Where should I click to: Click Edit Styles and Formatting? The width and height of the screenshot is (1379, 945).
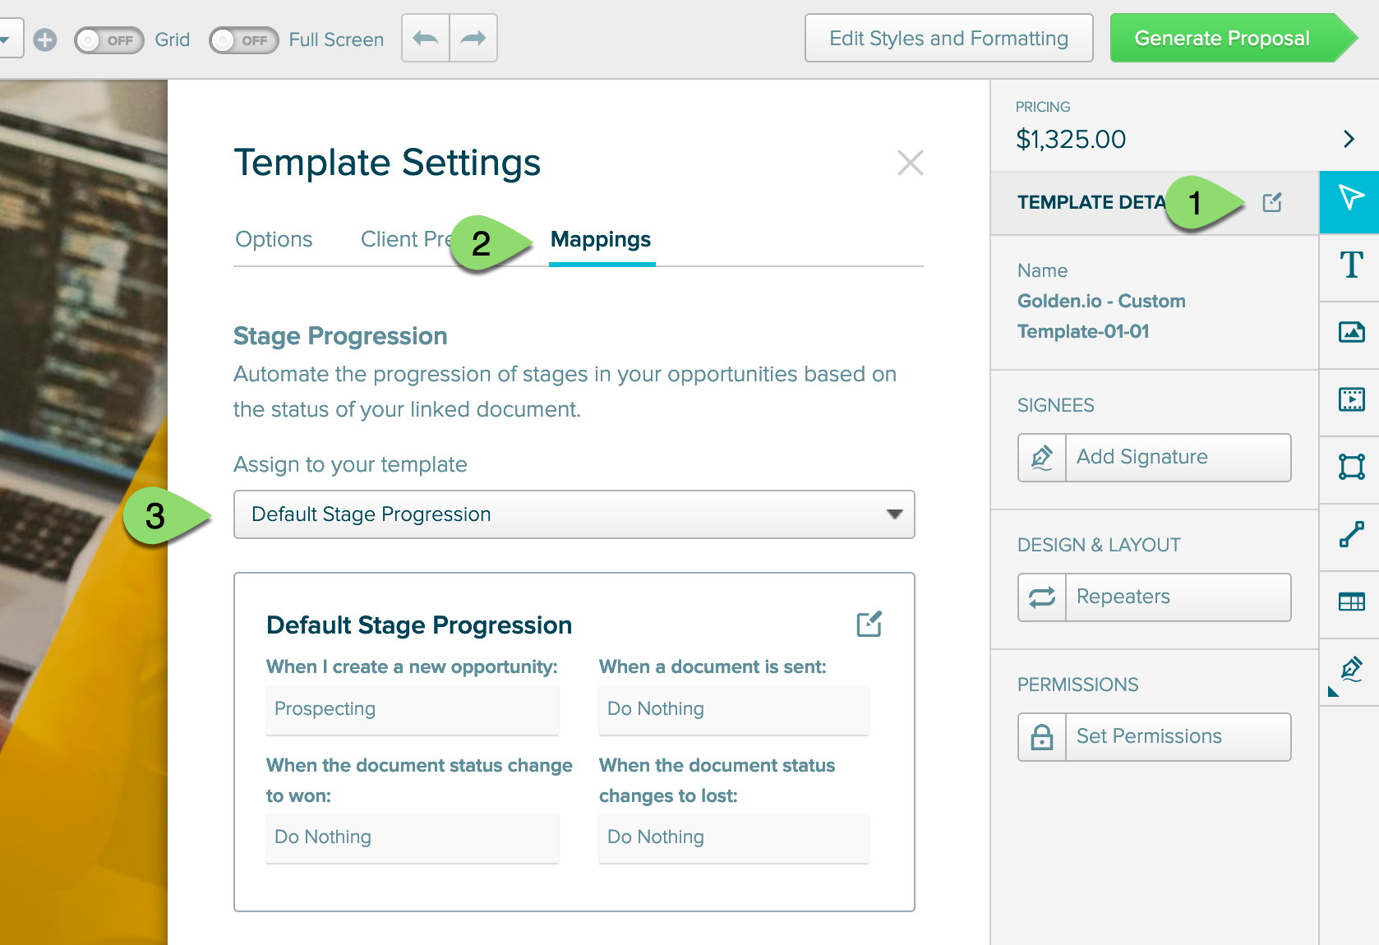click(948, 39)
